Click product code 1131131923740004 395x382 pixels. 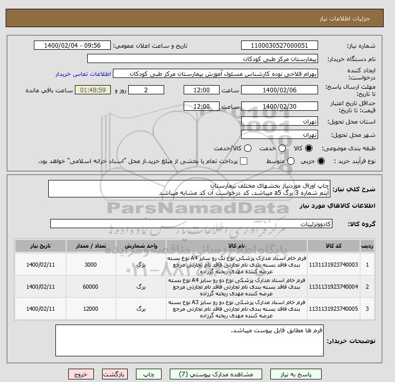(333, 287)
